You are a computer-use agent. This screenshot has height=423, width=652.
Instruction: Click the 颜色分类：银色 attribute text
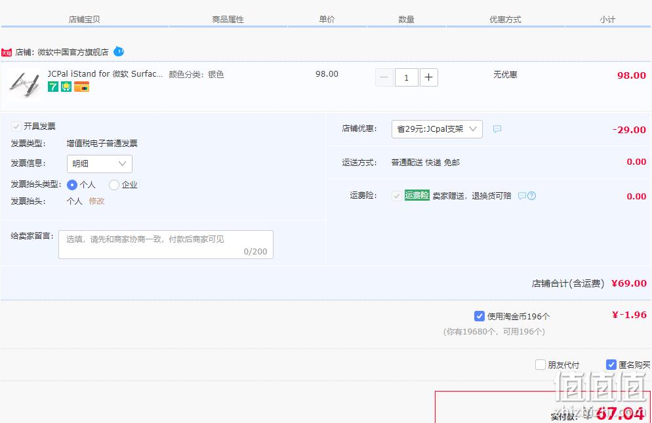tap(196, 75)
